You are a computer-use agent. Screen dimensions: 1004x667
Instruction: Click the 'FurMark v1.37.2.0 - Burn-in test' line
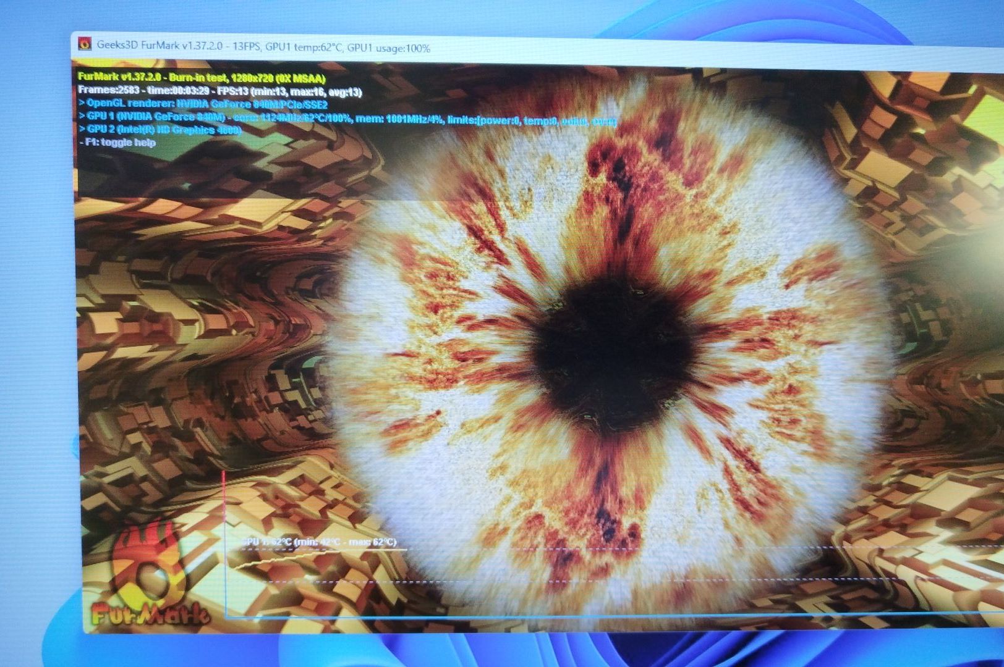pos(202,78)
